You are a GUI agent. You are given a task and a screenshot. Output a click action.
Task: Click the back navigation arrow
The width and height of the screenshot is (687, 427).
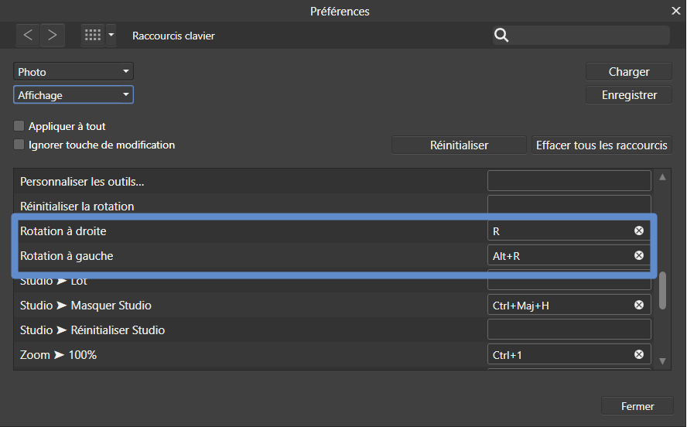pos(28,35)
